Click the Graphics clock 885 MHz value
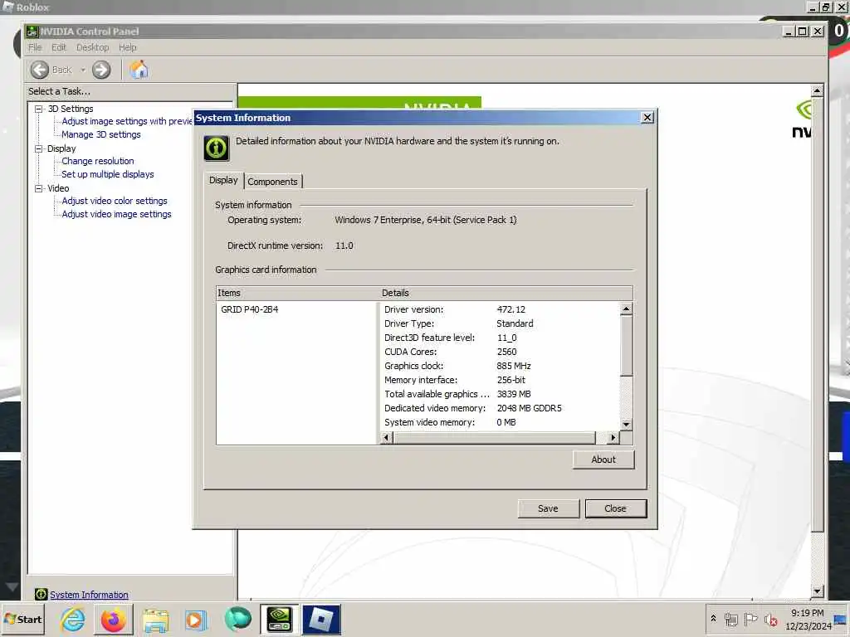 coord(514,366)
